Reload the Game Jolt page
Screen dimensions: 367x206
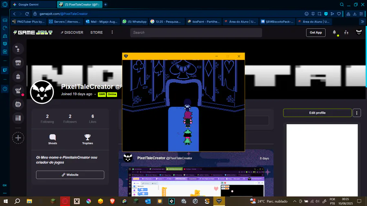(x=27, y=14)
